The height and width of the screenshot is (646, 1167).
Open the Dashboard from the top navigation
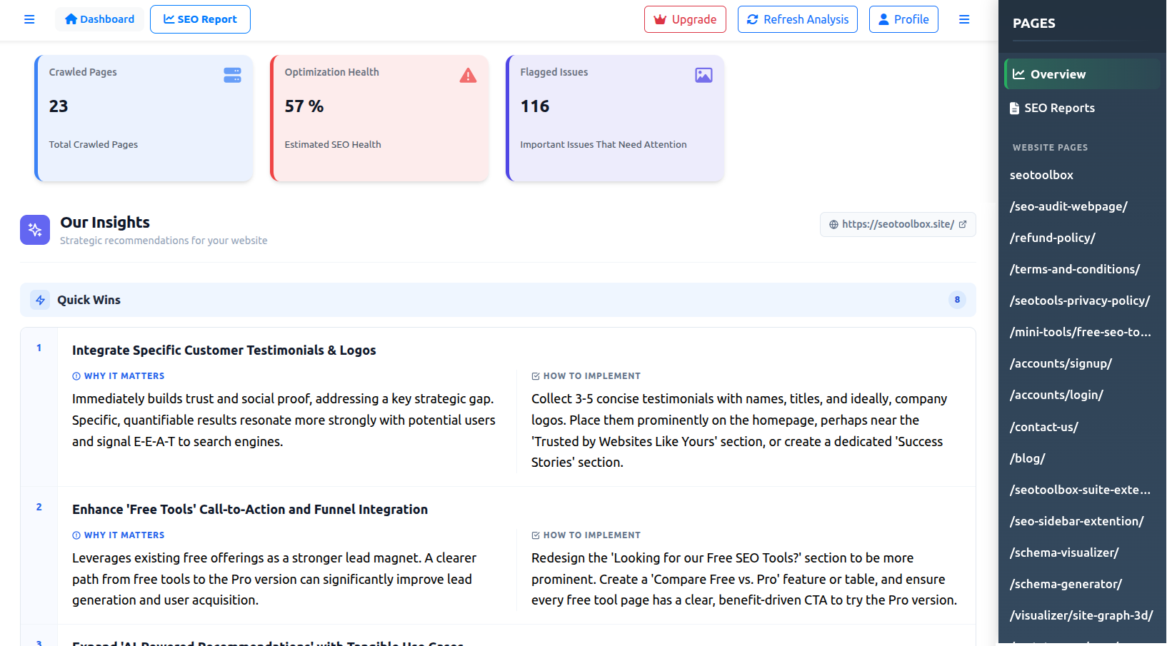tap(99, 19)
